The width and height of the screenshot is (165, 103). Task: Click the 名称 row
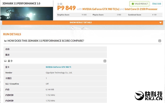click(x=55, y=49)
